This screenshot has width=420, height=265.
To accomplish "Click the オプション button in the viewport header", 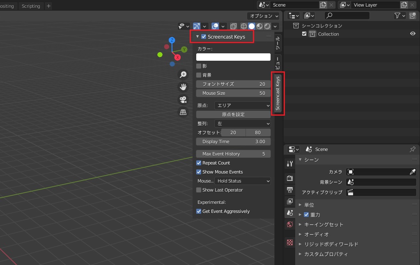I will [263, 15].
